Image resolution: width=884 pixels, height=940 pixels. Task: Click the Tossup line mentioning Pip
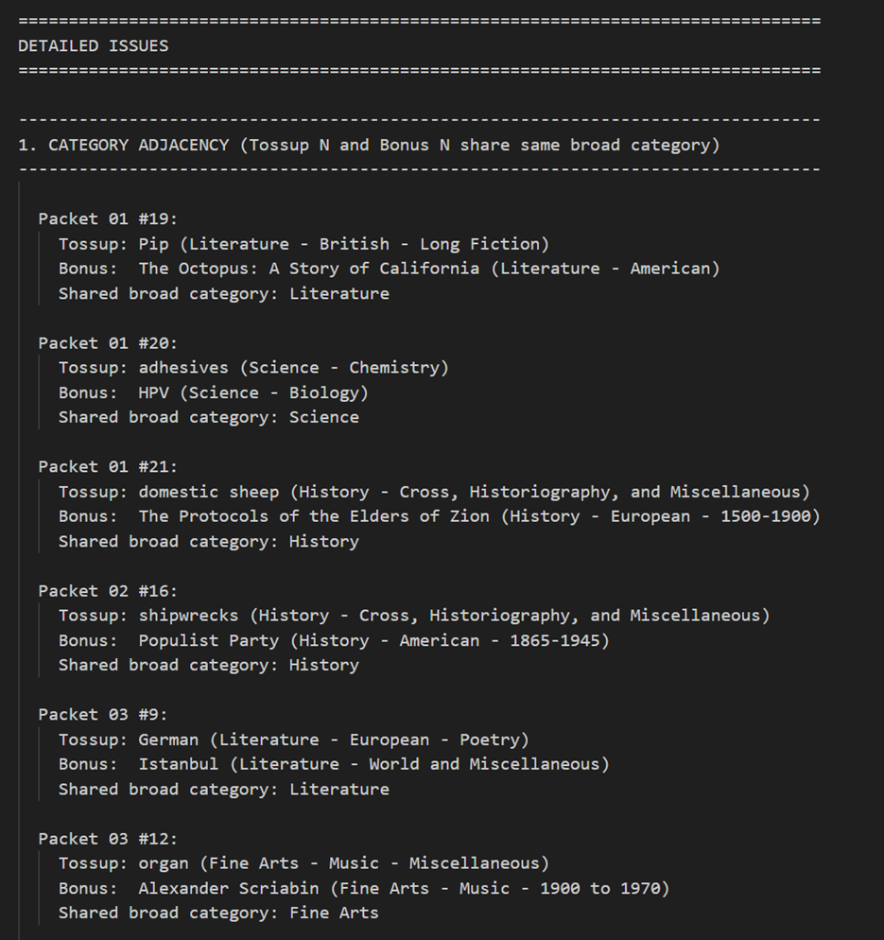click(303, 244)
